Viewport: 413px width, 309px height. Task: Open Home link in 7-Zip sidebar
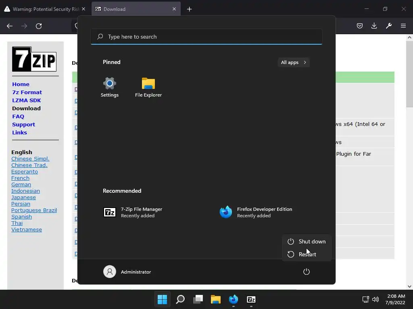coord(21,84)
